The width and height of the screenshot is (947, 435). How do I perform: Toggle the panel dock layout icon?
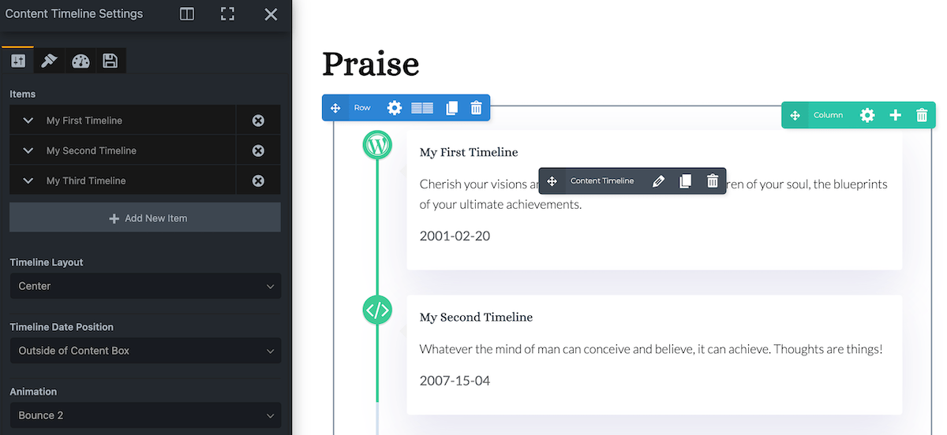[187, 14]
